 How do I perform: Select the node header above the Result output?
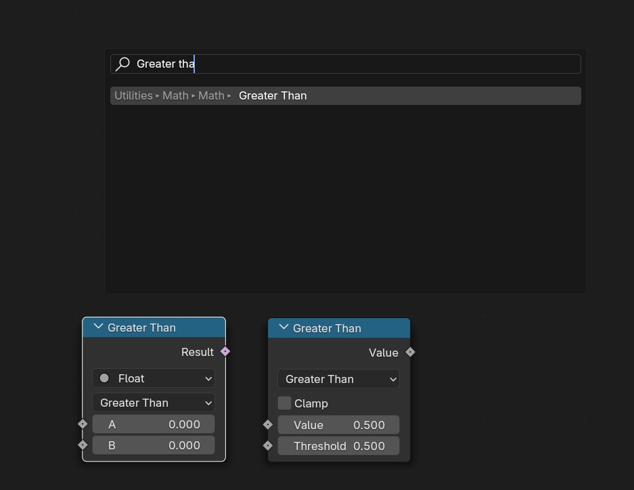tap(154, 328)
